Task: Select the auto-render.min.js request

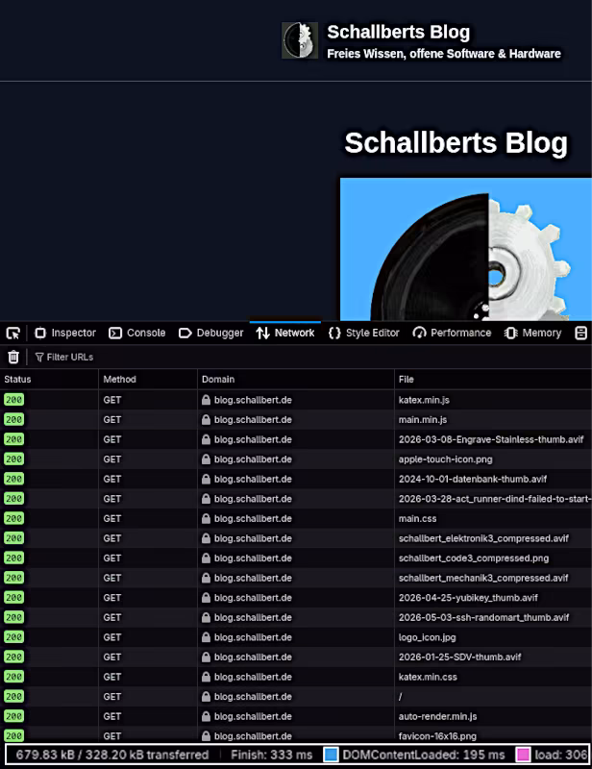Action: coord(296,716)
